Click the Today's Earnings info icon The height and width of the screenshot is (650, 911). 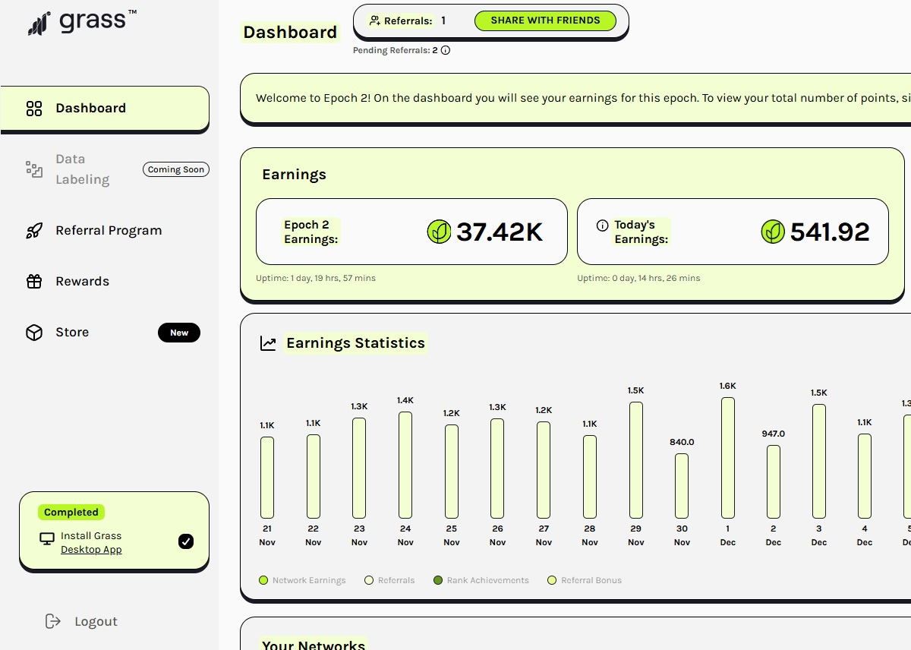coord(603,226)
